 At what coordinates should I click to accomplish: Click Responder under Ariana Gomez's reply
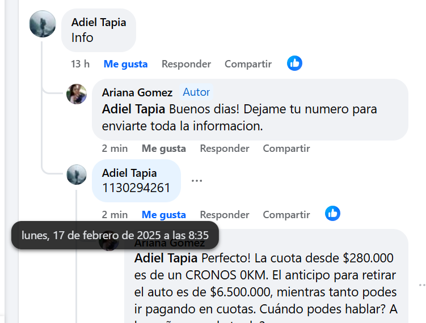pos(225,148)
